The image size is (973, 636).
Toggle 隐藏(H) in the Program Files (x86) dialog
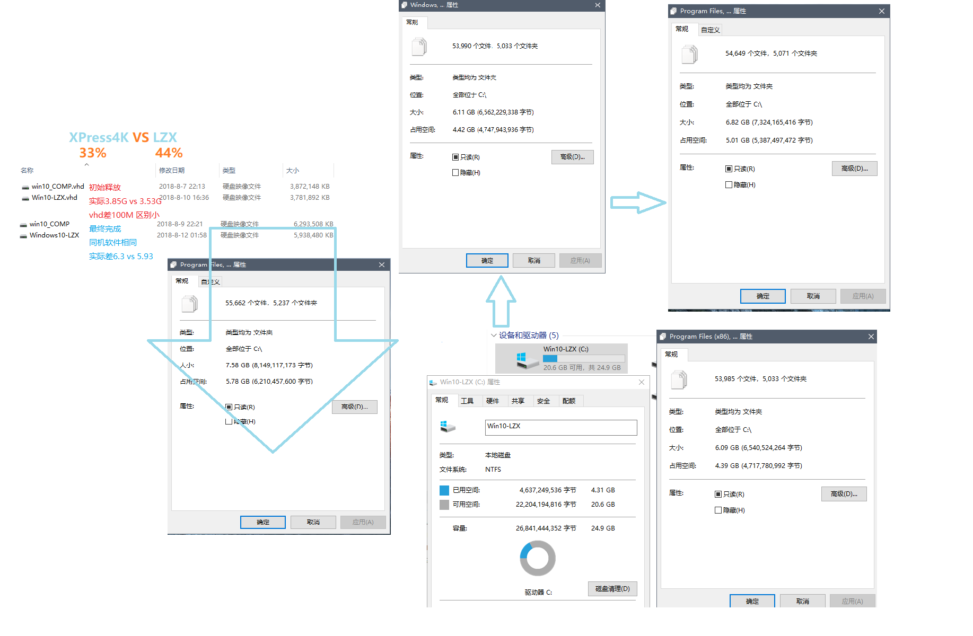(718, 510)
